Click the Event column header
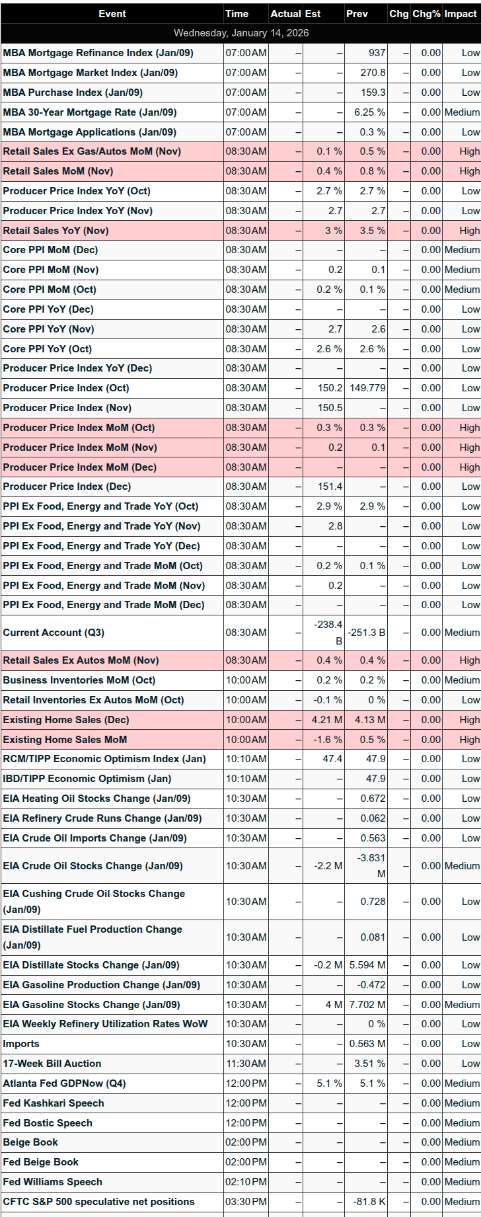Image resolution: width=481 pixels, height=1217 pixels. coord(112,14)
